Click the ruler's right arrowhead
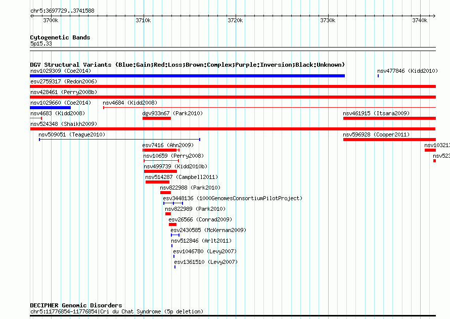 tap(434, 16)
